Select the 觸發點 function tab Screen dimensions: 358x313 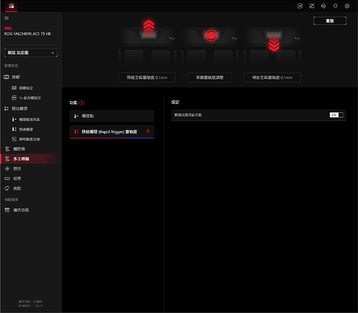111,116
